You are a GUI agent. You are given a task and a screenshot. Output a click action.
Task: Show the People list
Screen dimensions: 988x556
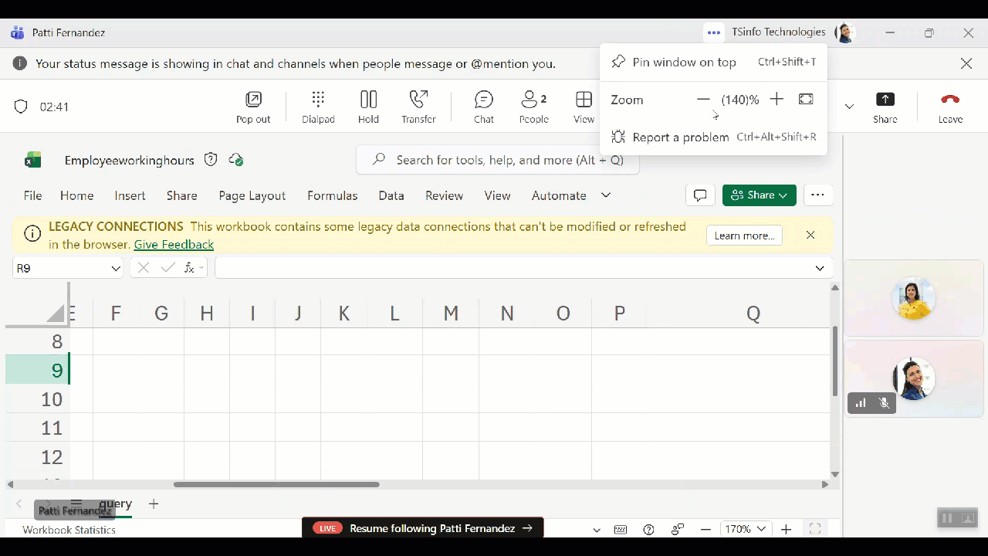click(533, 107)
